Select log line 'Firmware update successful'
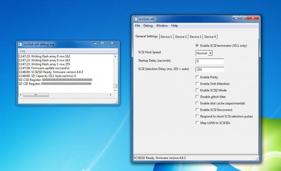Screen dimensions: 281x171 coord(44,68)
